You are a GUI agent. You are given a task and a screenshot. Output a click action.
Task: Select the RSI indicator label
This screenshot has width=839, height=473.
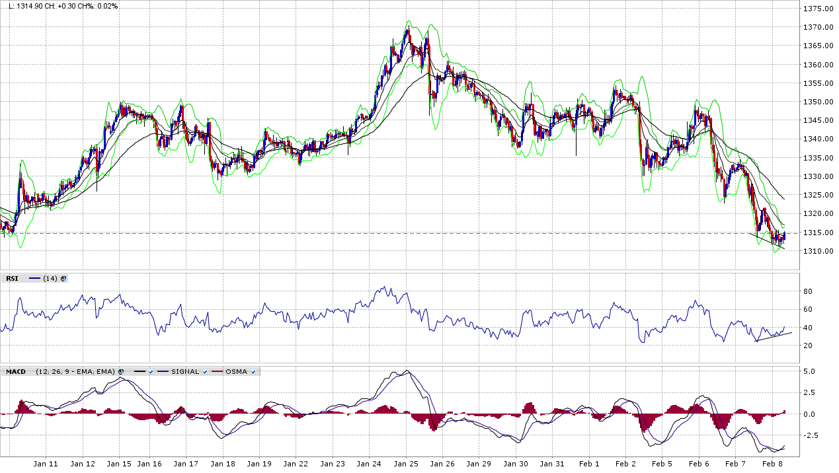click(x=12, y=279)
